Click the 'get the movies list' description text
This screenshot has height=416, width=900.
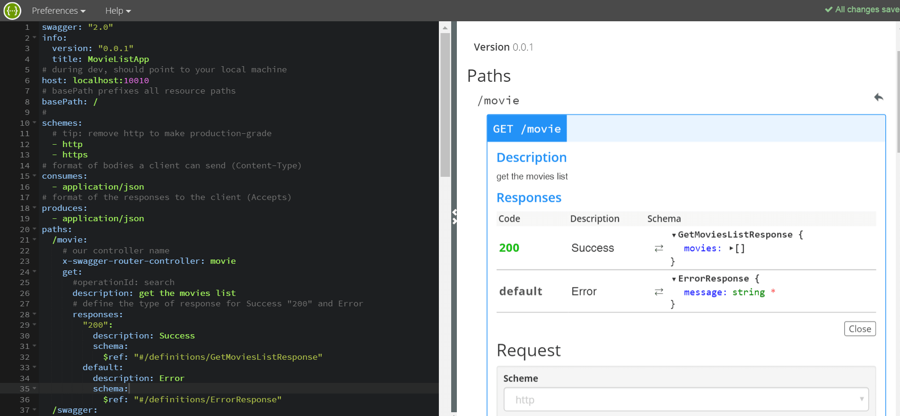(532, 176)
